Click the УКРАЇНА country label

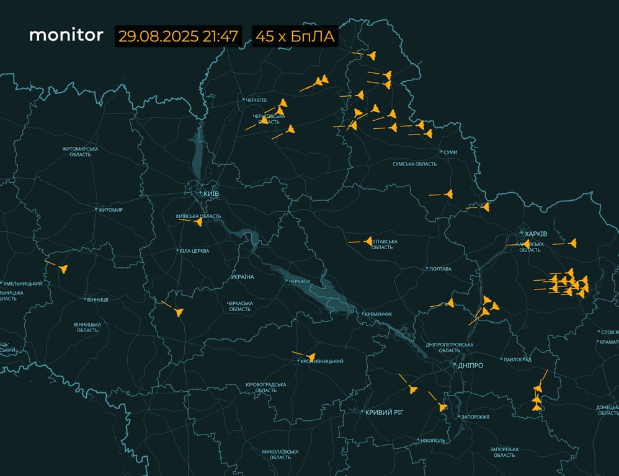[241, 276]
